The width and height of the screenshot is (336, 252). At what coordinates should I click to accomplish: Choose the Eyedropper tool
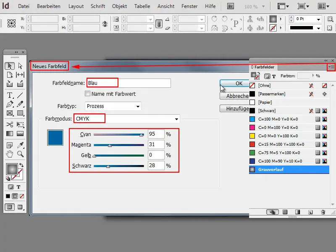20,145
